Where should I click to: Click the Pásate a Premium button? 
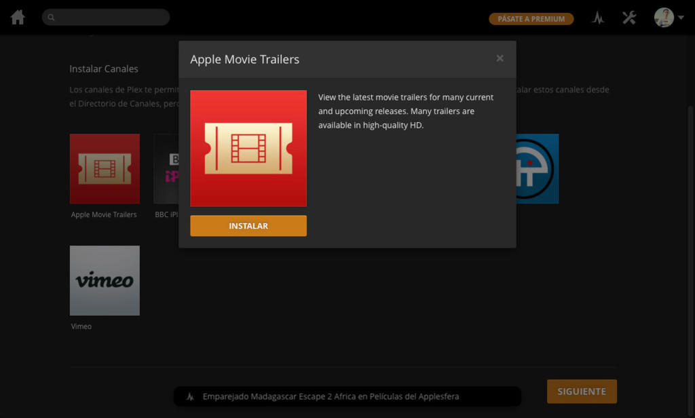pyautogui.click(x=531, y=18)
